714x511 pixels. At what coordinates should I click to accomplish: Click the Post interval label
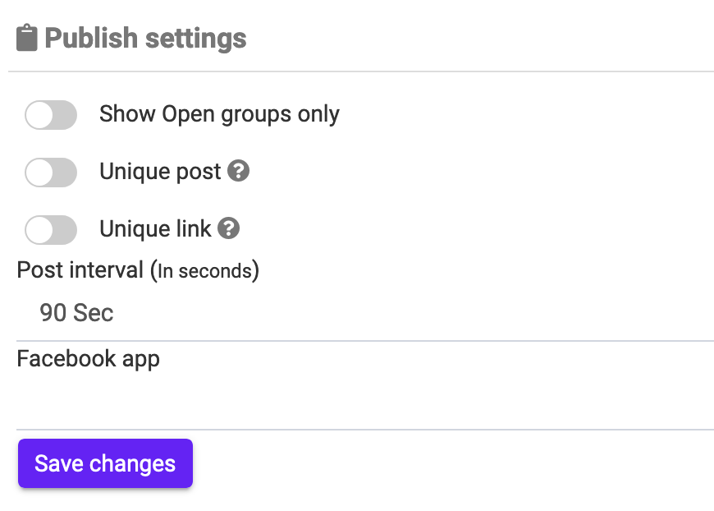[80, 270]
